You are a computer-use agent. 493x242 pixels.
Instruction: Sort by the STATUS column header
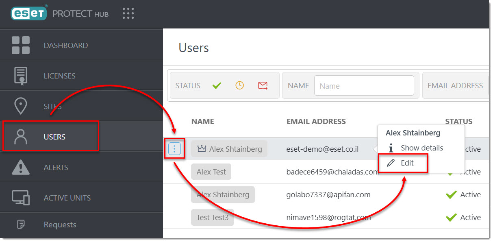tap(459, 121)
